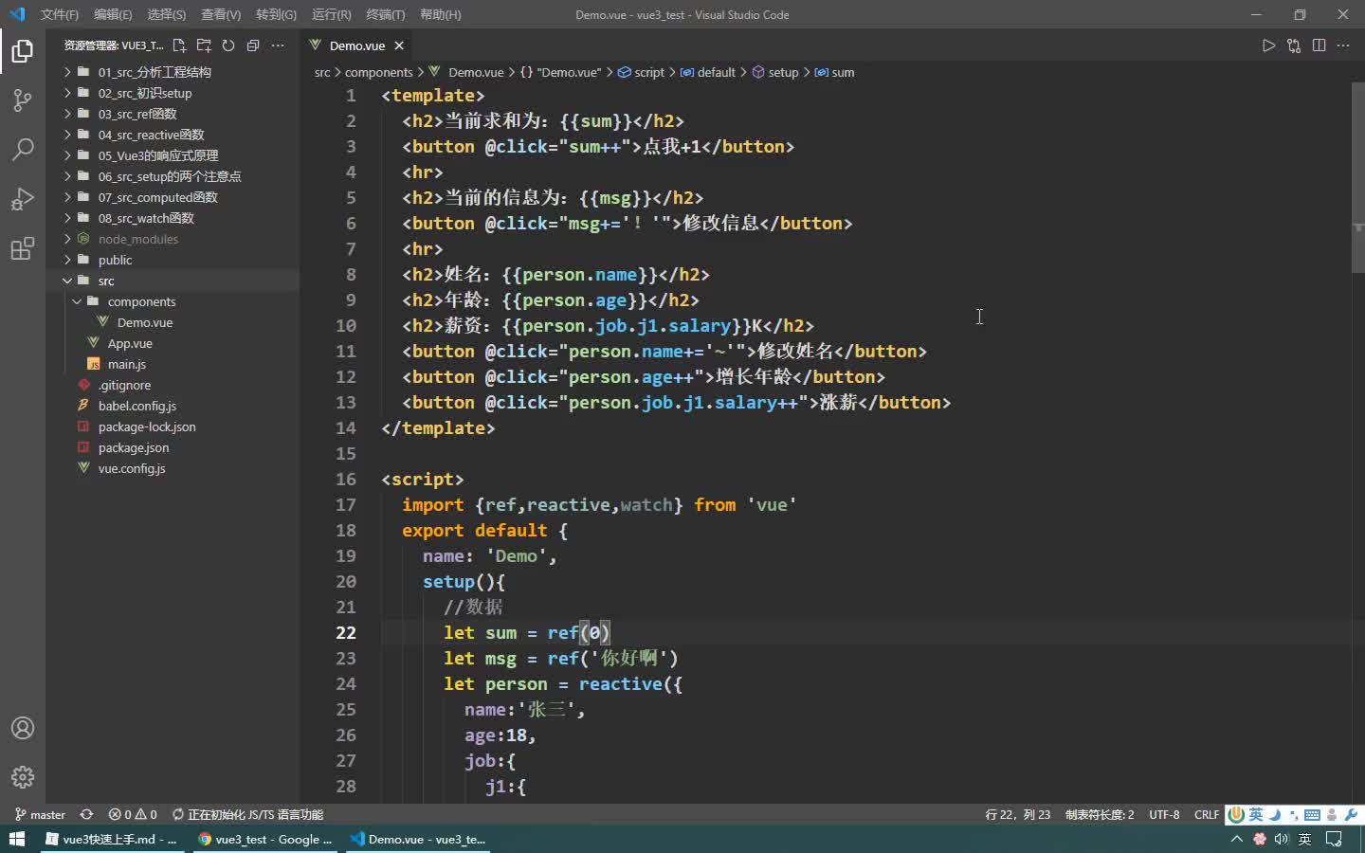Collapse all folders in explorer
The image size is (1365, 853).
(x=253, y=45)
